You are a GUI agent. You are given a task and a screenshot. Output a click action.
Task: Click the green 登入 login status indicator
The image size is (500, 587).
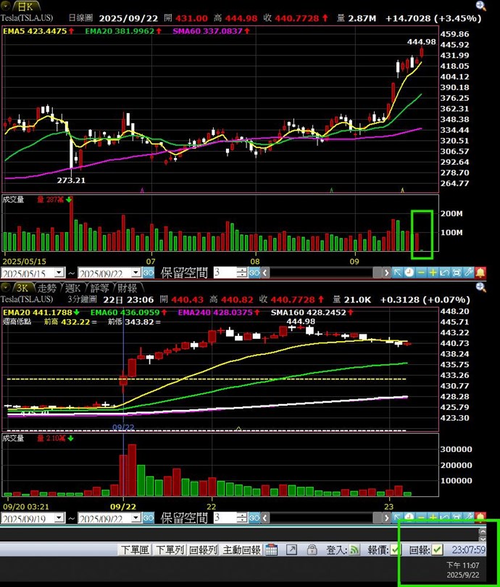(355, 550)
